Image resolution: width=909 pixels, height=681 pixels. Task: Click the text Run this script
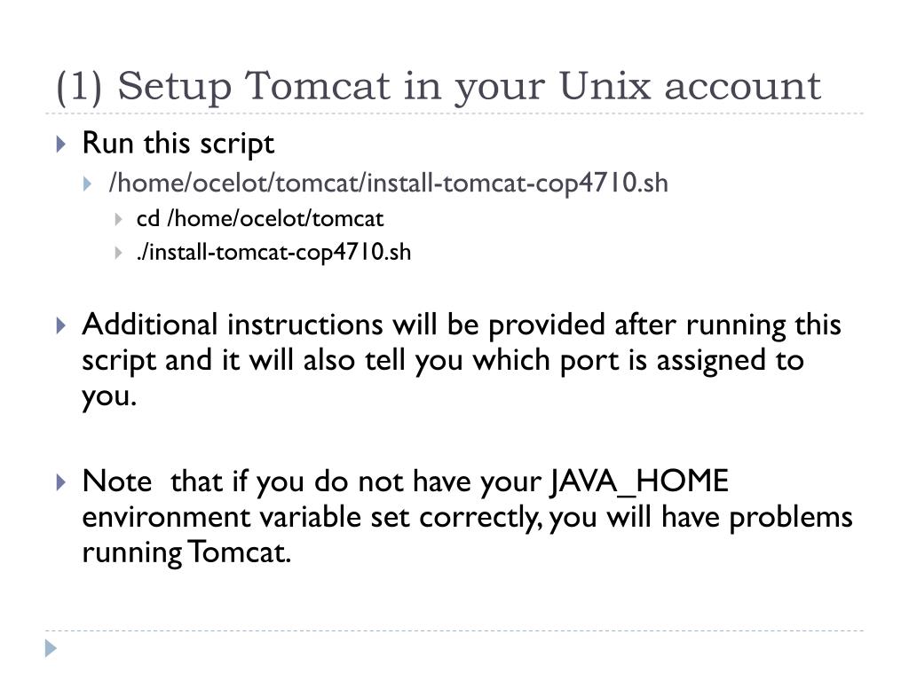178,143
